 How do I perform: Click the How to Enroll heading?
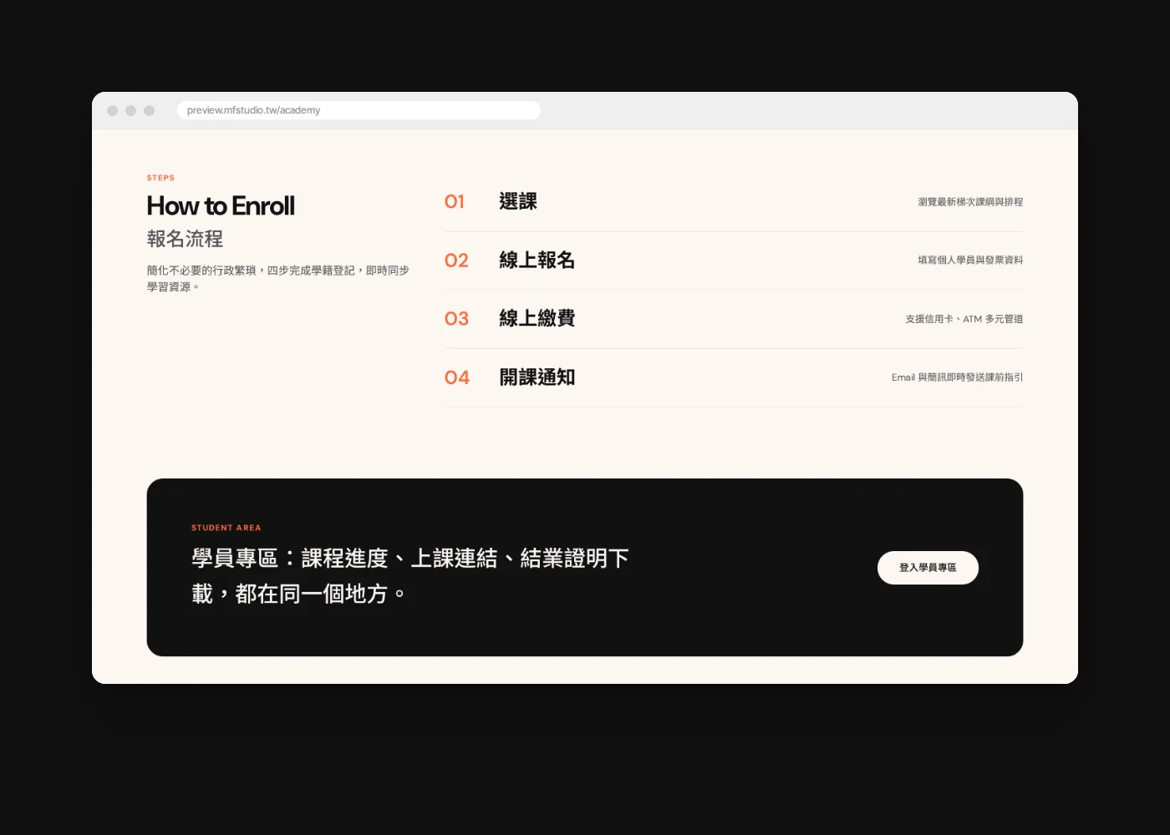[221, 206]
